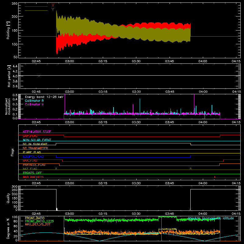Click the SC_IN_SUNLIGHT flag label

[x=35, y=144]
